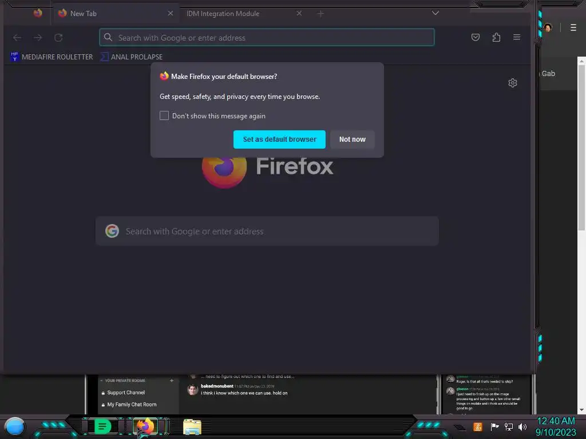Viewport: 586px width, 439px height.
Task: Click Set as default browser button
Action: (x=279, y=139)
